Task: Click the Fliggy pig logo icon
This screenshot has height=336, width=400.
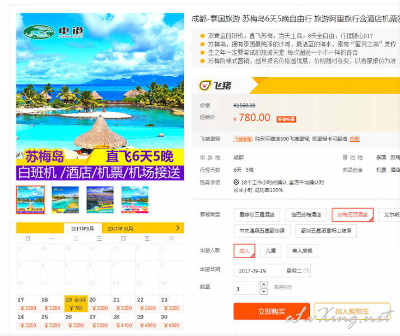Action: 205,86
